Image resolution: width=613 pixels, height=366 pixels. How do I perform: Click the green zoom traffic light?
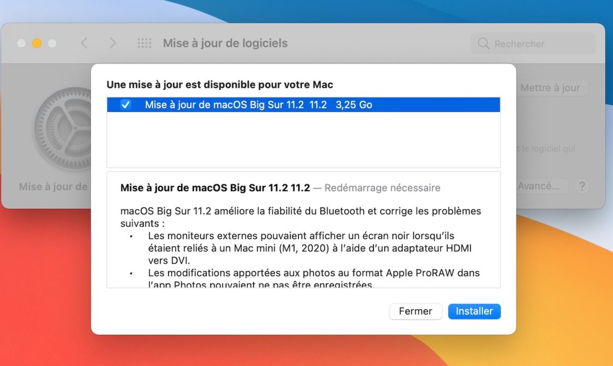pos(52,43)
